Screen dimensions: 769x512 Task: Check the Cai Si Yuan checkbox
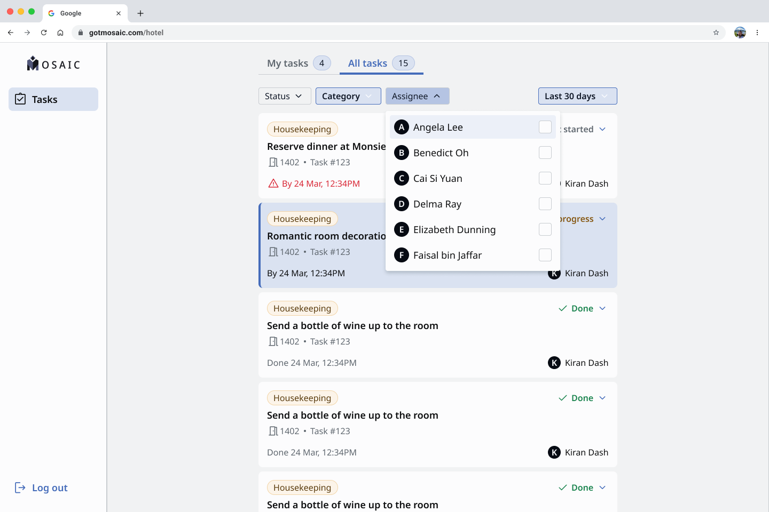pos(545,178)
